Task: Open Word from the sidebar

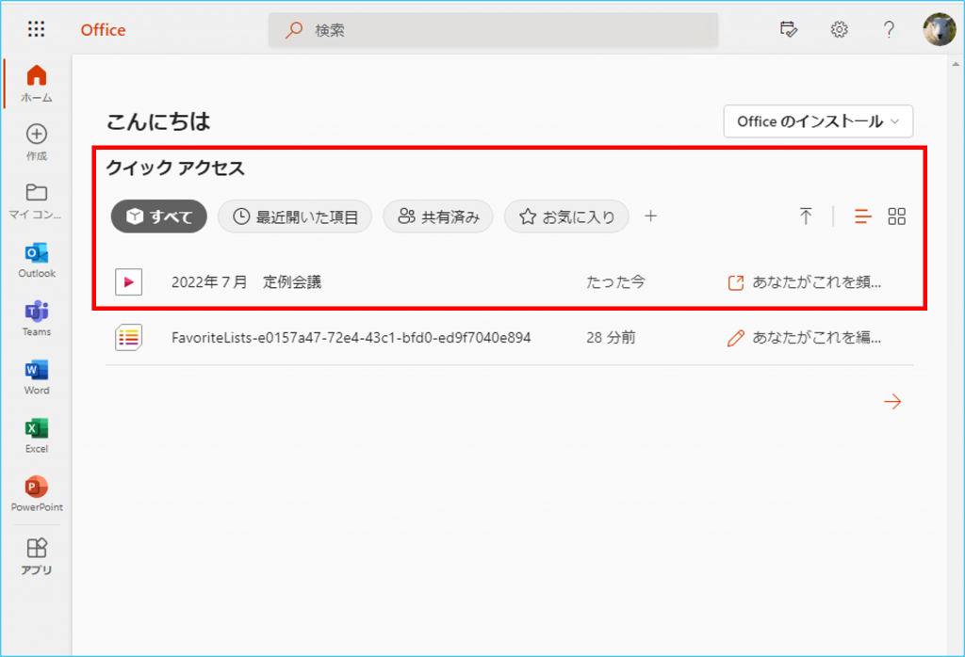Action: 37,376
